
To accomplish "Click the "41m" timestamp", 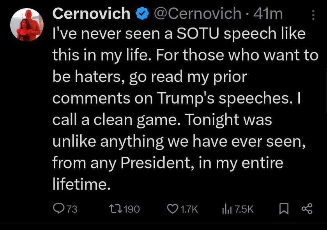I will [x=268, y=14].
